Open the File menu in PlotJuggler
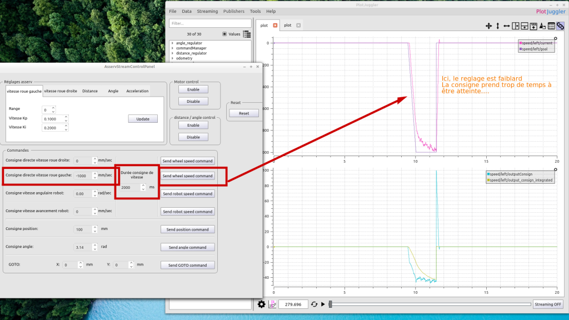The width and height of the screenshot is (569, 320). click(x=173, y=11)
